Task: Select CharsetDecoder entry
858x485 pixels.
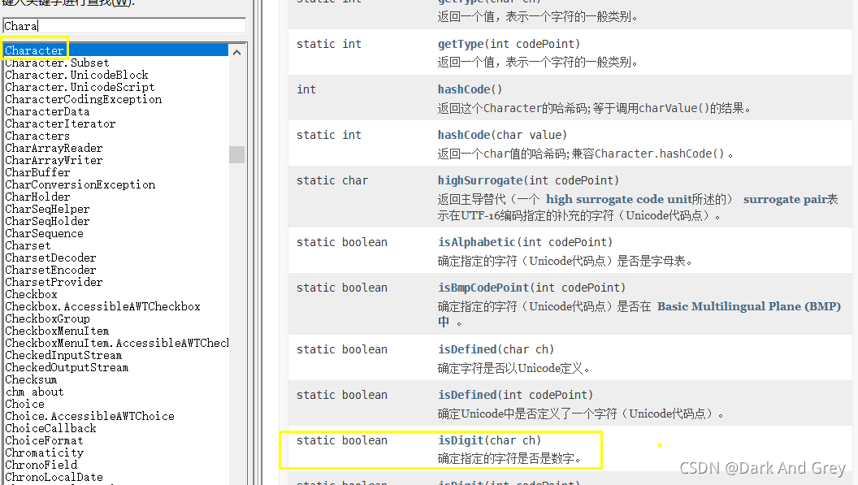Action: 50,258
